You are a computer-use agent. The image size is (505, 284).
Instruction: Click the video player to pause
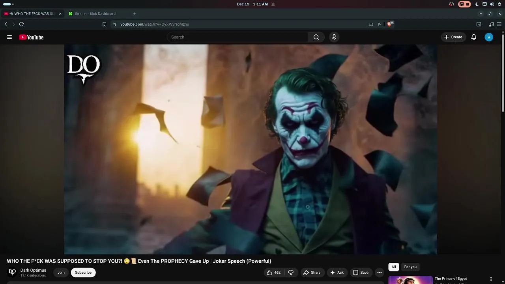click(x=251, y=149)
